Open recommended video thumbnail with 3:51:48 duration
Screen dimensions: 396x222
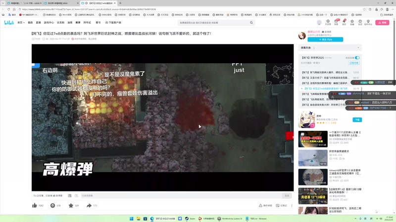(313, 139)
